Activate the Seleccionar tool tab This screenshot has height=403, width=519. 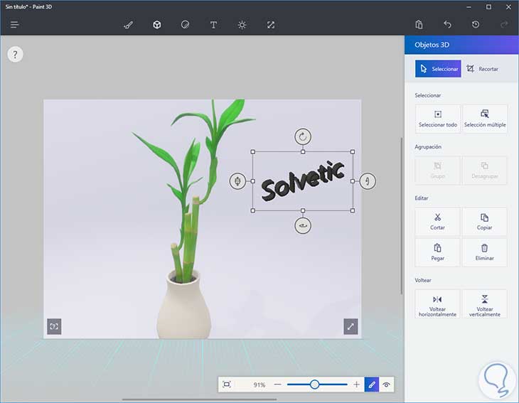438,68
